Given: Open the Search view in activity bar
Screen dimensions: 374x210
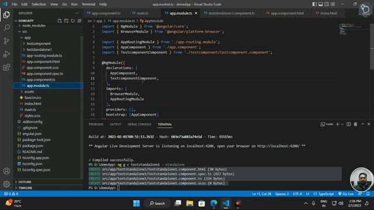Looking at the screenshot, I should point(6,28).
